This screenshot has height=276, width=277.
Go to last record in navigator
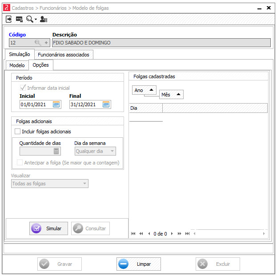187,234
